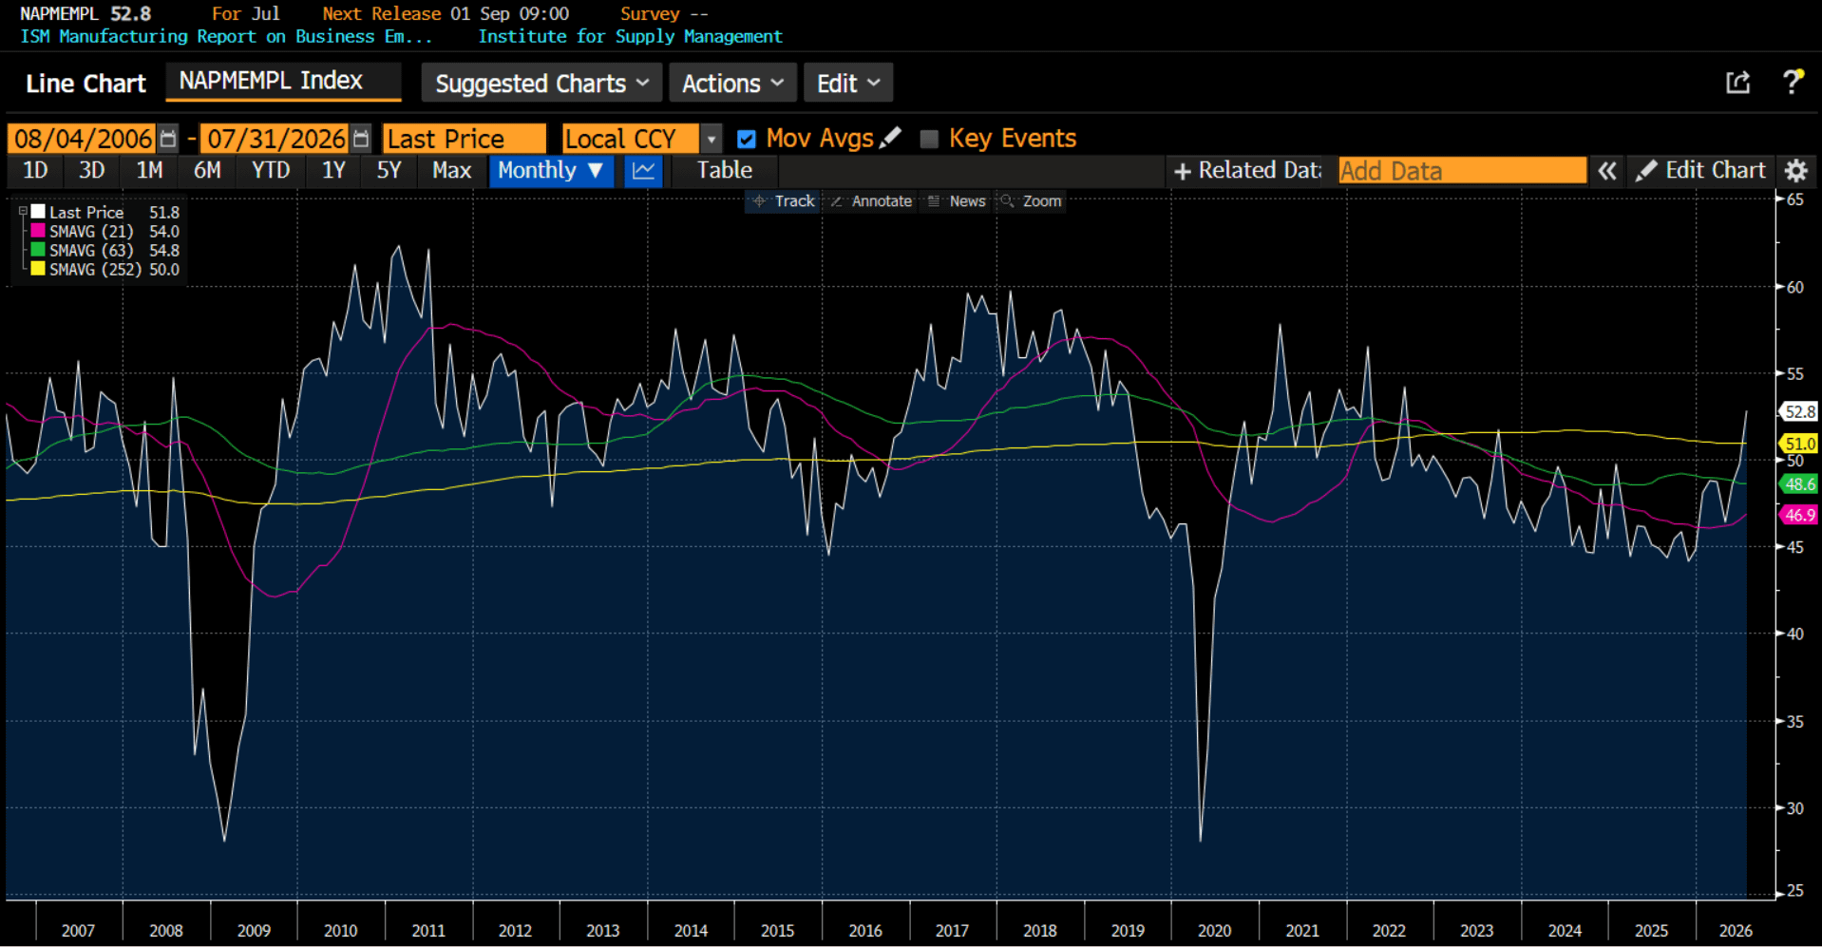Click the yellow 51.0 axis value label
1822x947 pixels.
1799,444
